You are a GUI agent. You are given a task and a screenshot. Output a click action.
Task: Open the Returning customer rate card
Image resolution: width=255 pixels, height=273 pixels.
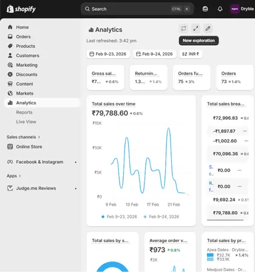pos(149,78)
